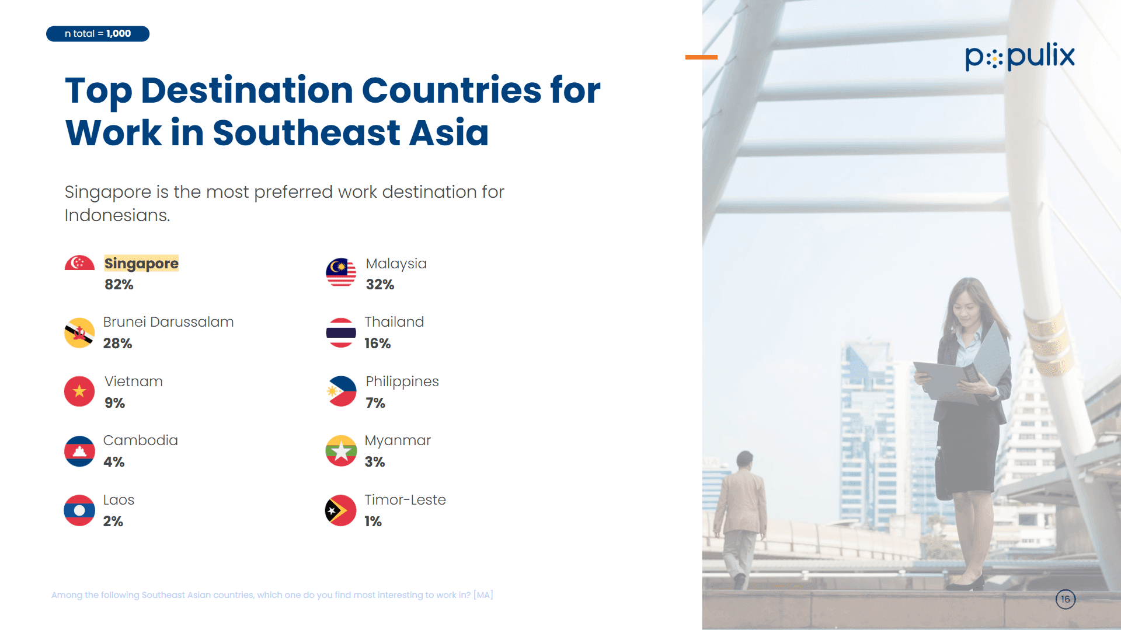The width and height of the screenshot is (1121, 630).
Task: Click the Thailand flag icon
Action: coord(341,332)
